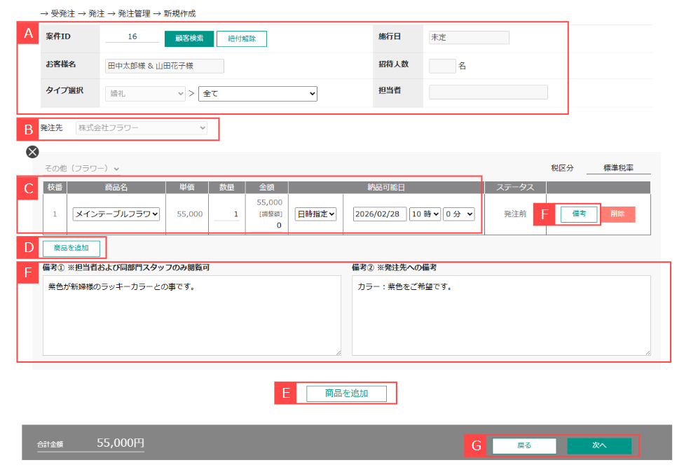Expand the その他（フラワー） category chevron
698x472 pixels.
pos(116,169)
